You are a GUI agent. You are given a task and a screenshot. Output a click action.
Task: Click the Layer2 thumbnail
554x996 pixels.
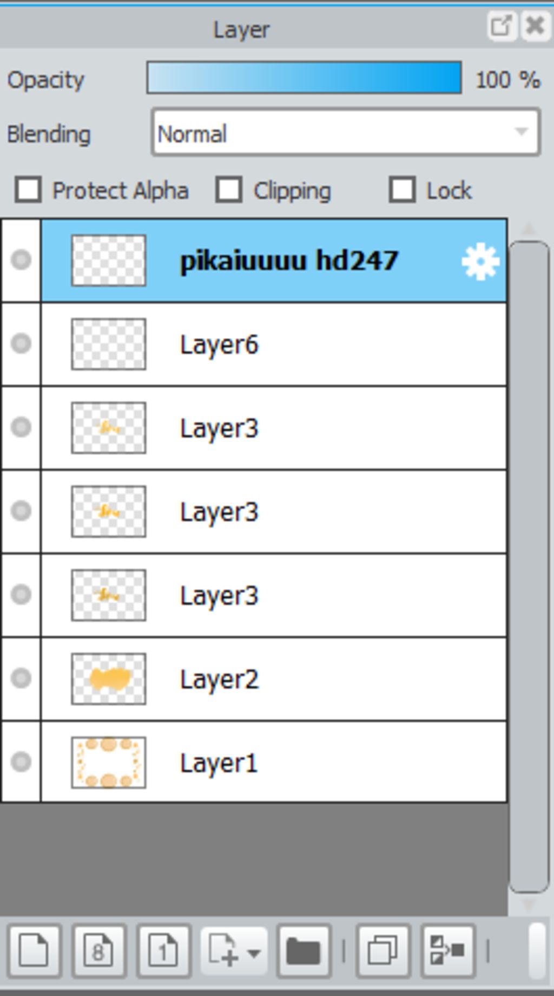109,679
